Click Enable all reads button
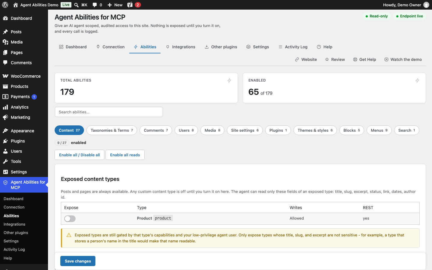This screenshot has height=270, width=432. pos(125,155)
